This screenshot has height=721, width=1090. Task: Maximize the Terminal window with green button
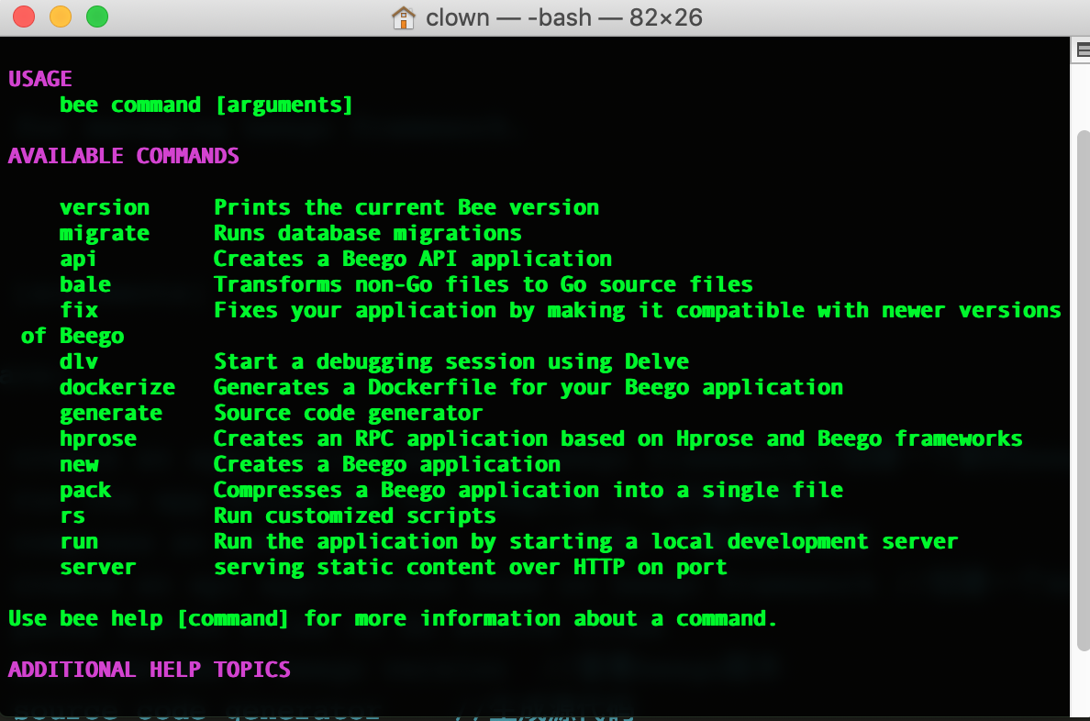click(x=97, y=17)
